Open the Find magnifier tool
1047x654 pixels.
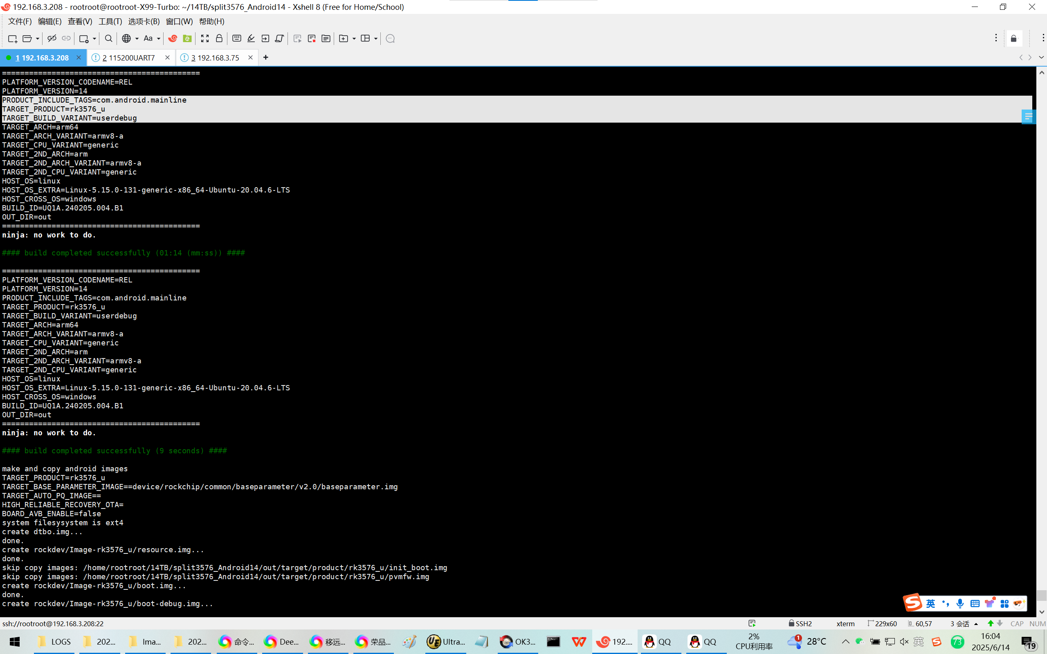109,38
